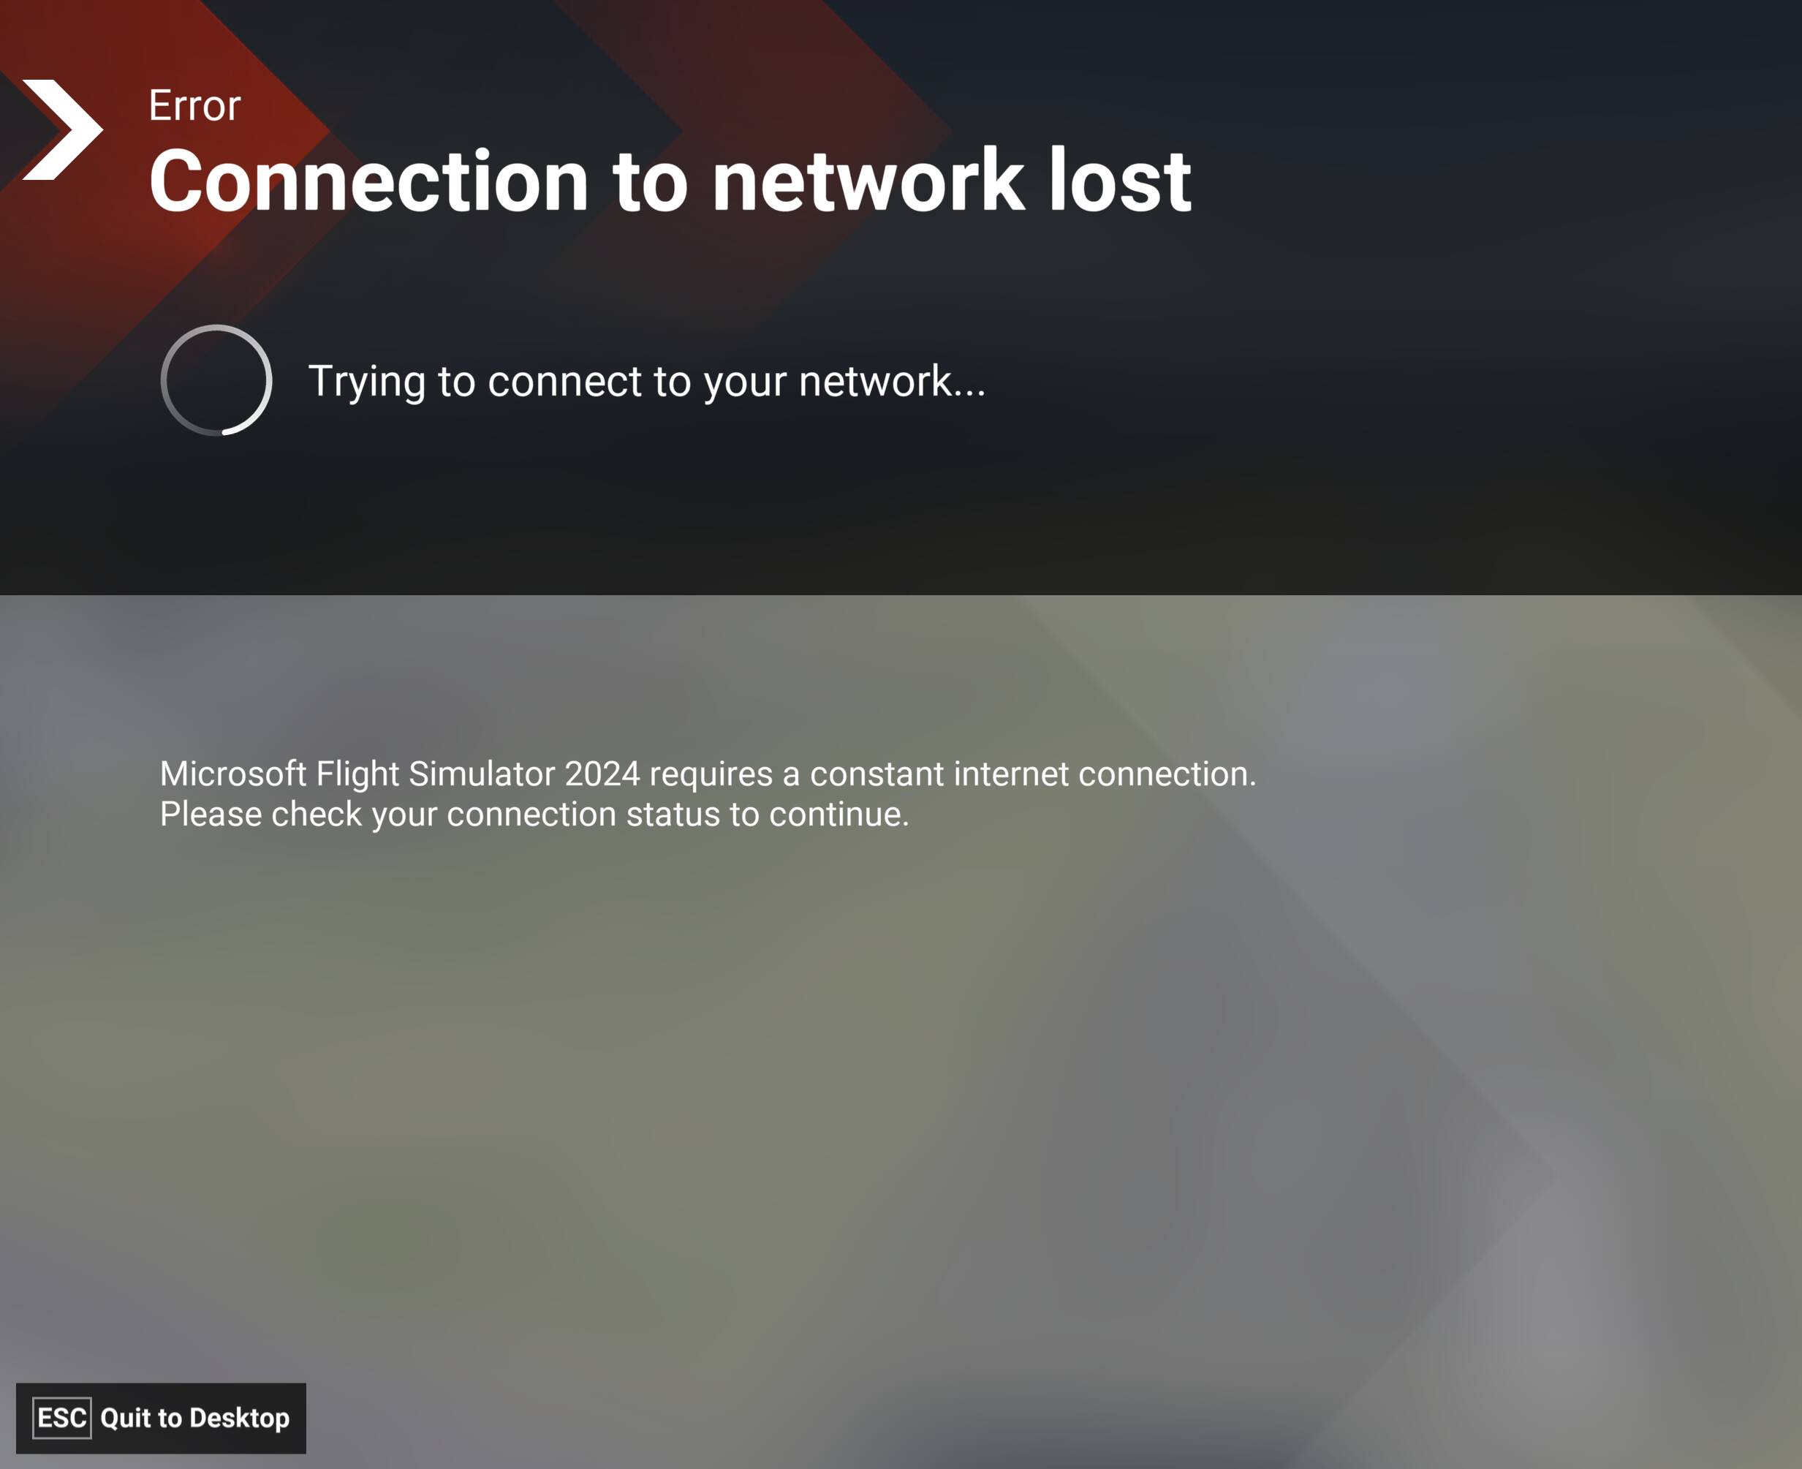This screenshot has width=1802, height=1469.
Task: Click the Connection to network lost heading
Action: [670, 180]
